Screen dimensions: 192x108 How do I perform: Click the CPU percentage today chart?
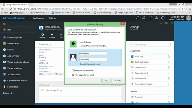coord(80,95)
